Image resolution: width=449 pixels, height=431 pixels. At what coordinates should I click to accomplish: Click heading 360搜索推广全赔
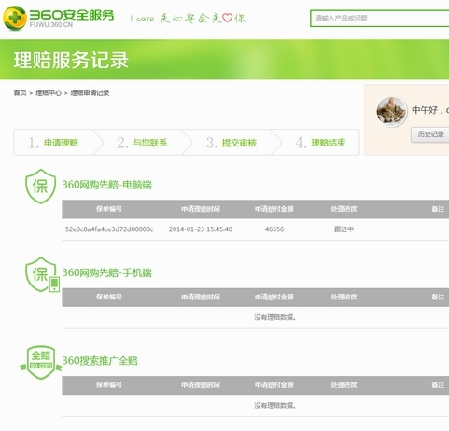pos(100,361)
